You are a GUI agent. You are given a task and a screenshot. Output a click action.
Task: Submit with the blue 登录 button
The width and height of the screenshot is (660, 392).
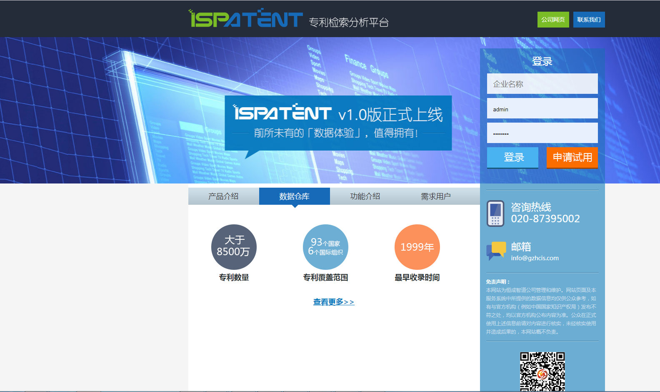tap(512, 158)
